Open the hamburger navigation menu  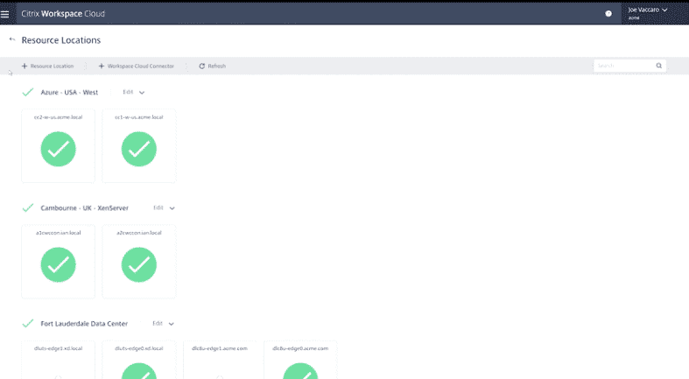(5, 13)
